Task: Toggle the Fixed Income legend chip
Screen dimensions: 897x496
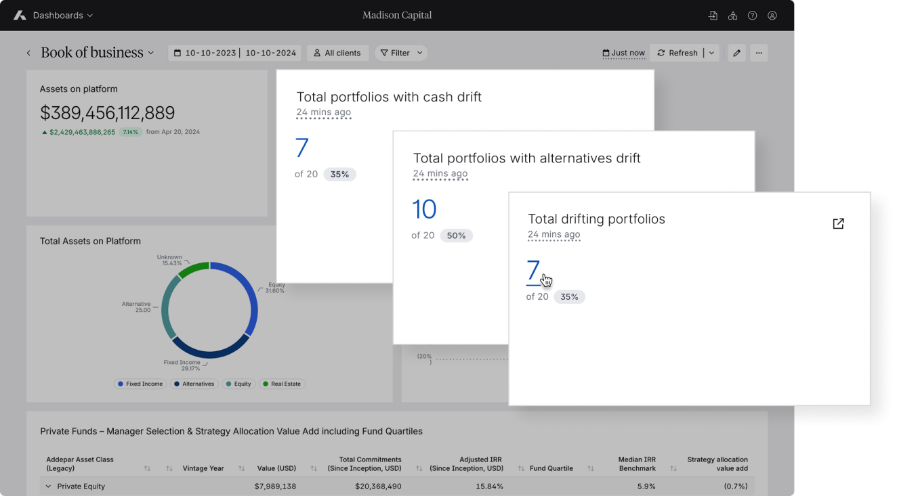Action: 140,384
